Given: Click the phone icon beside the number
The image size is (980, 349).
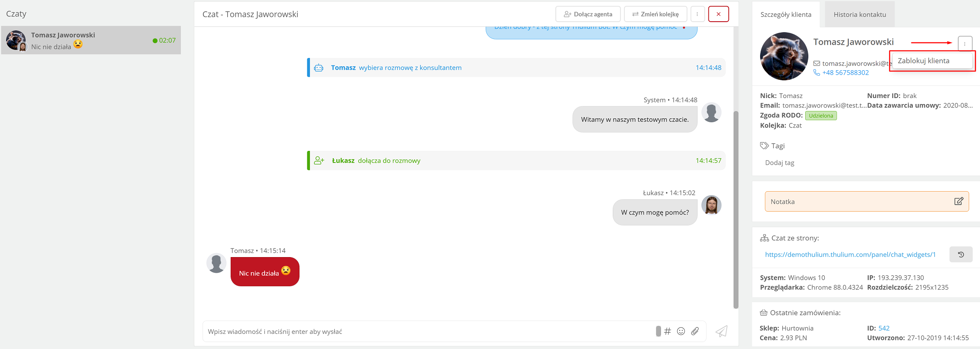Looking at the screenshot, I should [x=817, y=73].
